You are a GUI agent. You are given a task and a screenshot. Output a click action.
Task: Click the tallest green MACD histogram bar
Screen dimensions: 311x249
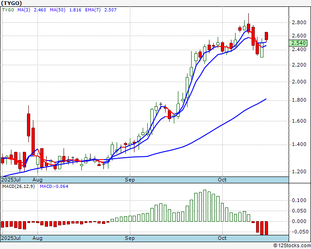pyautogui.click(x=205, y=206)
